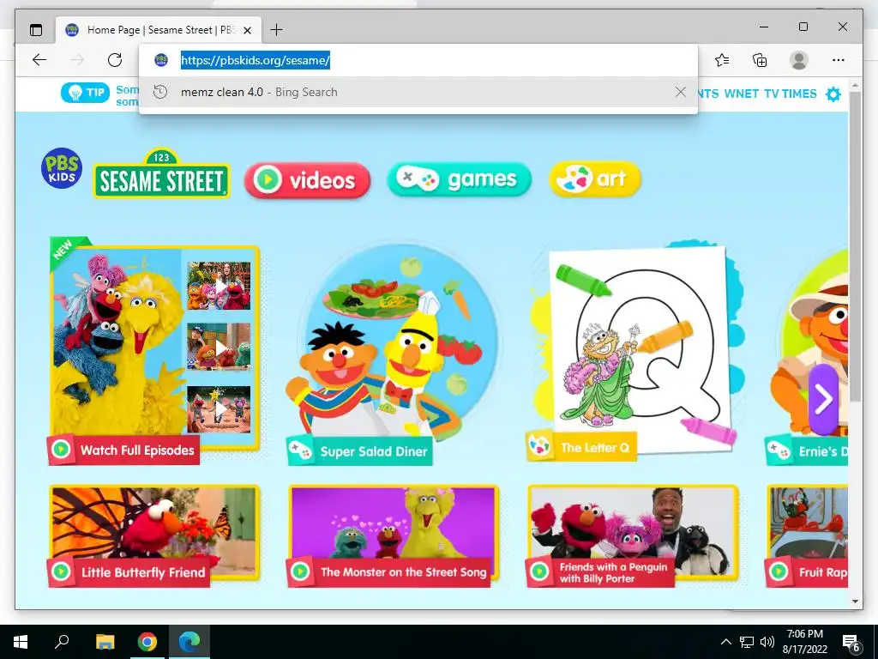The height and width of the screenshot is (659, 878).
Task: Click the scrollbar down arrow
Action: tap(855, 602)
